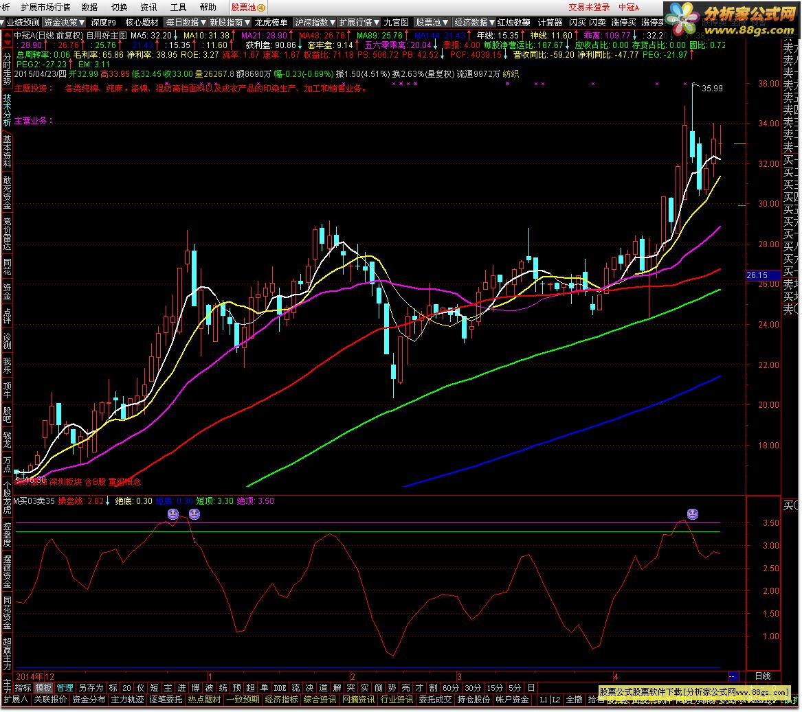
Task: Click the 35.99 high price label
Action: click(712, 89)
